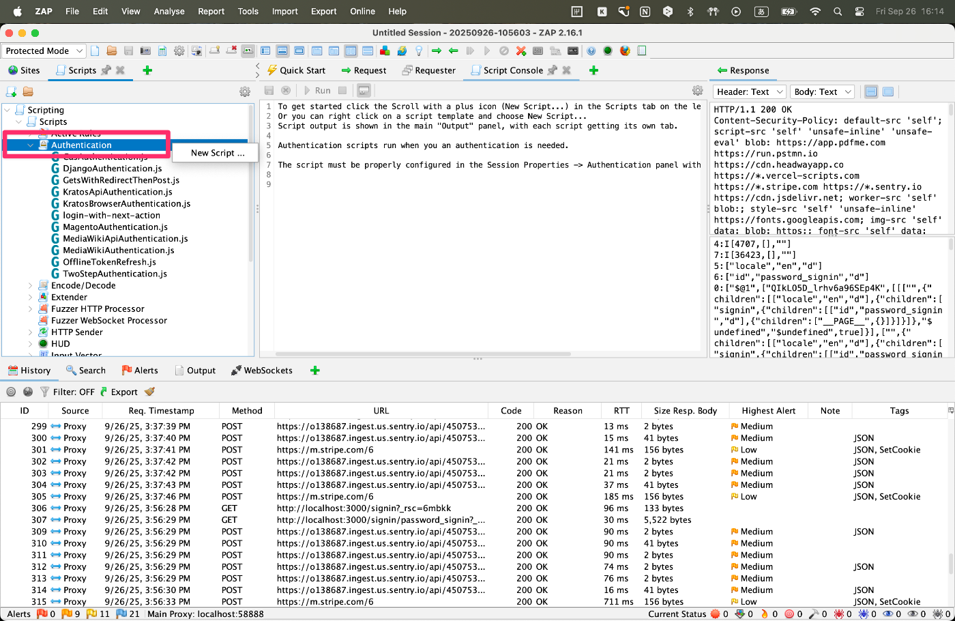Choose New Script ... from the context menu
This screenshot has height=621, width=955.
point(217,153)
